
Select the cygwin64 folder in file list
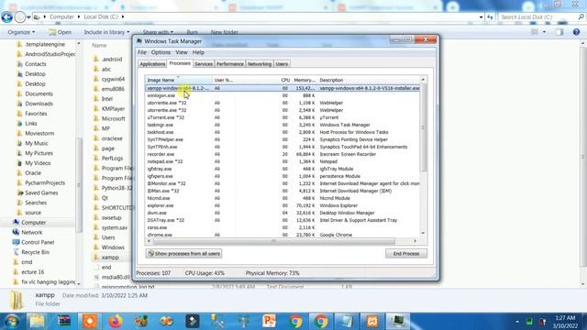[113, 79]
